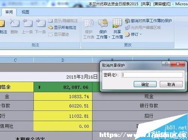Cancel the dialog with 取消 button
The width and height of the screenshot is (188, 140).
point(171,84)
